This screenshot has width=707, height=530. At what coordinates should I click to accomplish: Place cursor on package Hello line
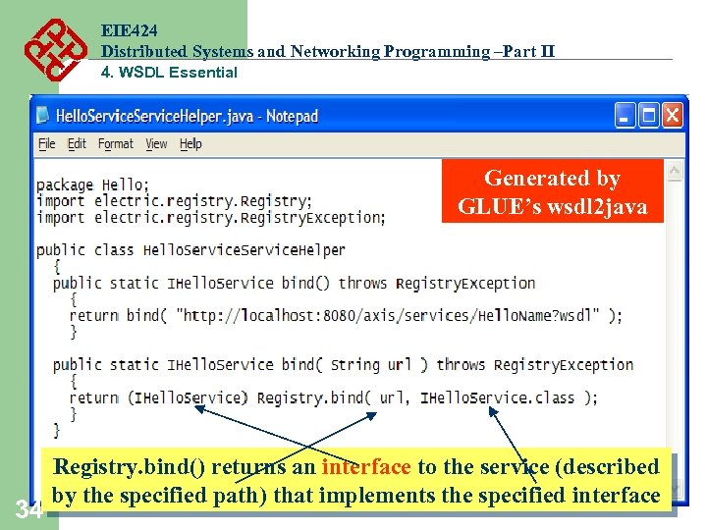click(x=92, y=185)
